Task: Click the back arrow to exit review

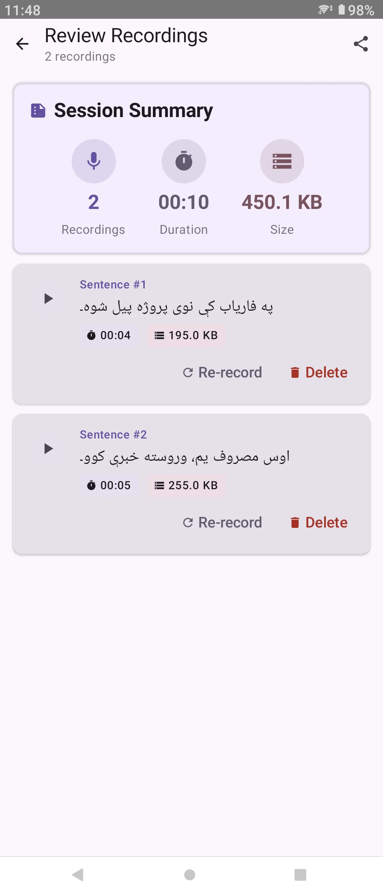Action: tap(22, 43)
